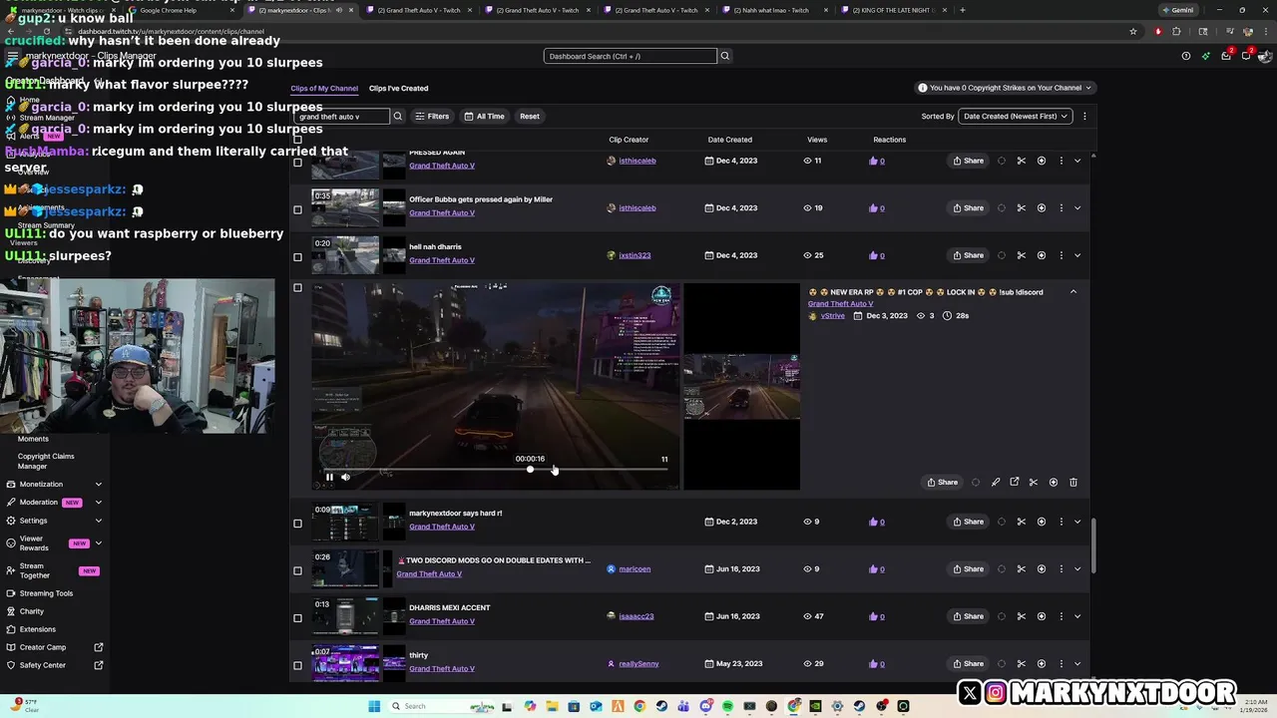Click the clip player seek bar

point(495,469)
